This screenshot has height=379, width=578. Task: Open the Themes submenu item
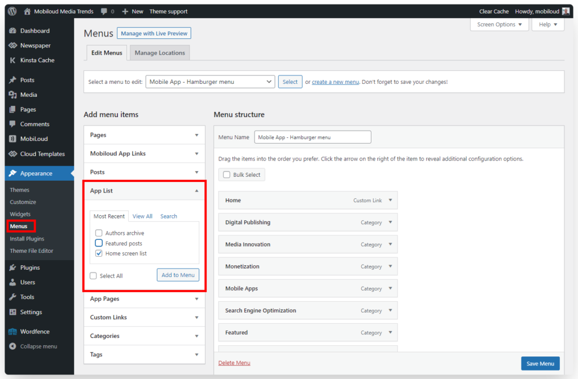point(20,190)
